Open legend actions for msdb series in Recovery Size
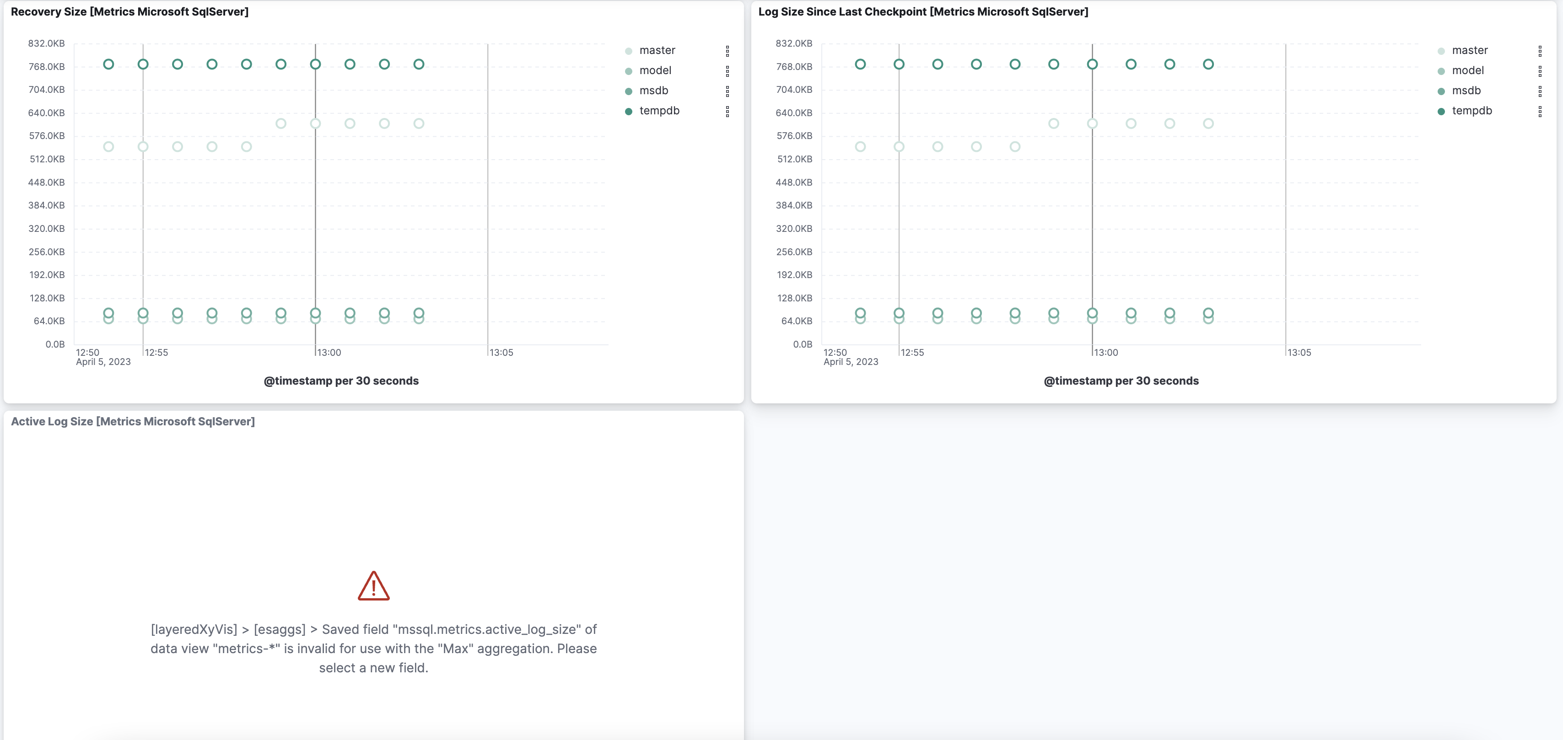The height and width of the screenshot is (740, 1563). (x=728, y=91)
